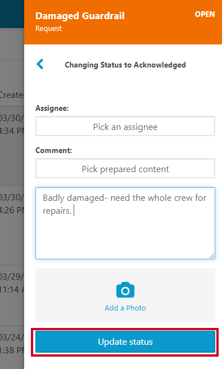
Task: Click the dimmed Created column header
Action: pyautogui.click(x=12, y=95)
